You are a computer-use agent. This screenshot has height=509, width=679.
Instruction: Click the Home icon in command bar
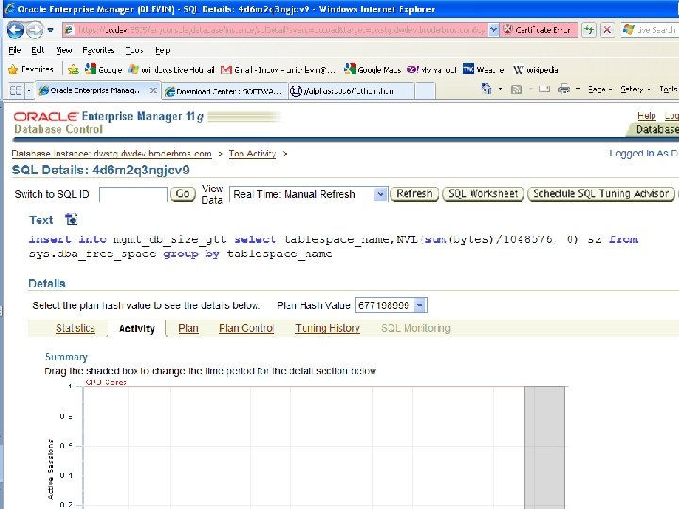click(488, 89)
